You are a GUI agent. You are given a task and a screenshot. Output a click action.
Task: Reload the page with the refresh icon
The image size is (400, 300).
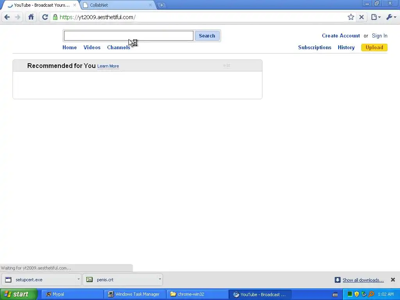[x=45, y=17]
